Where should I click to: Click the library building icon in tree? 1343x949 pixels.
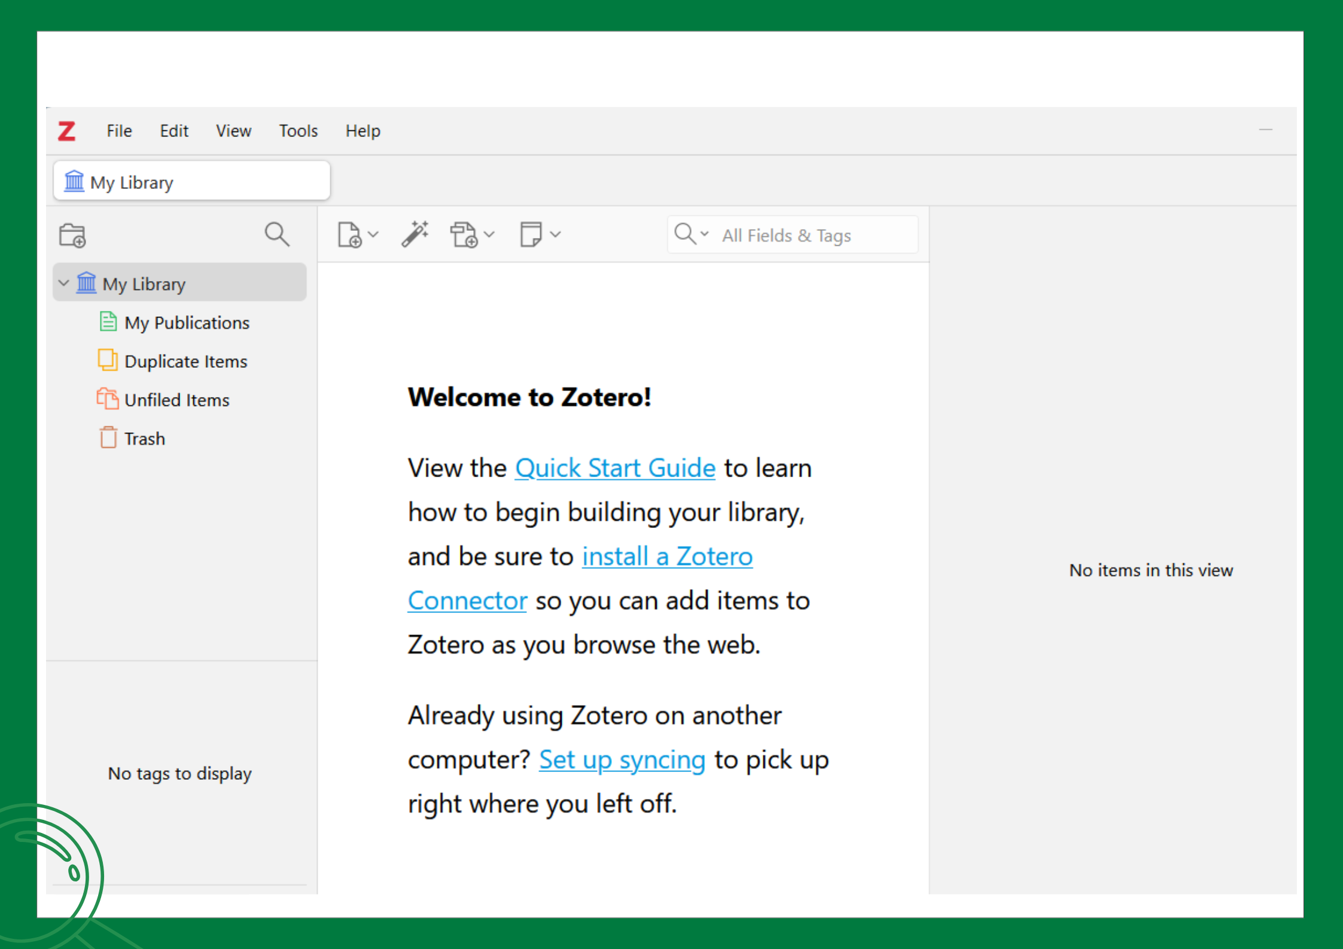tap(87, 282)
